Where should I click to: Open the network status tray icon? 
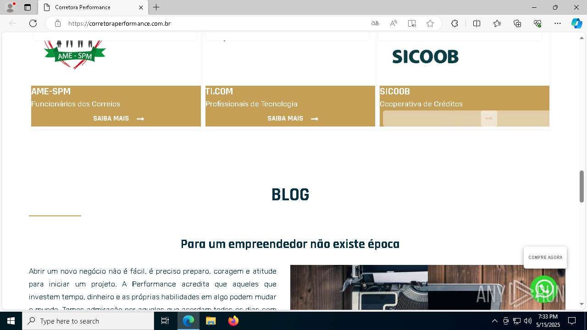click(x=517, y=321)
